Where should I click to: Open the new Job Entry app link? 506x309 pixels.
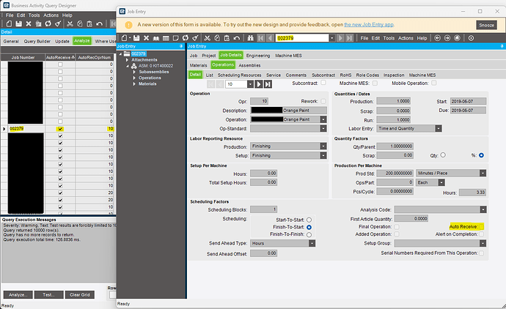coord(369,24)
